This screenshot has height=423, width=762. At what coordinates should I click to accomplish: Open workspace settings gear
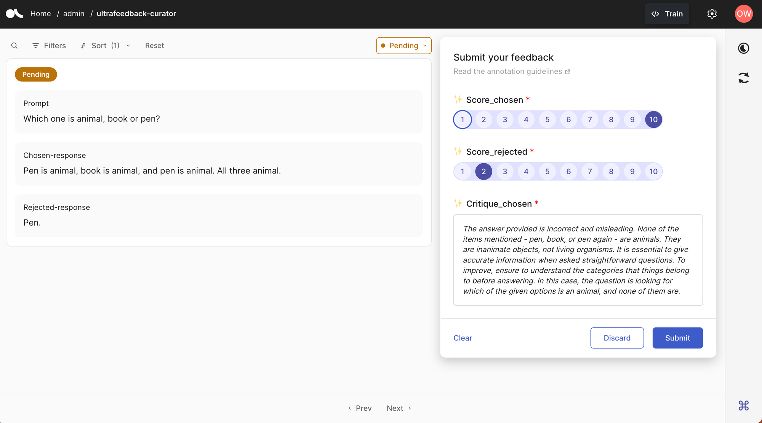[712, 13]
